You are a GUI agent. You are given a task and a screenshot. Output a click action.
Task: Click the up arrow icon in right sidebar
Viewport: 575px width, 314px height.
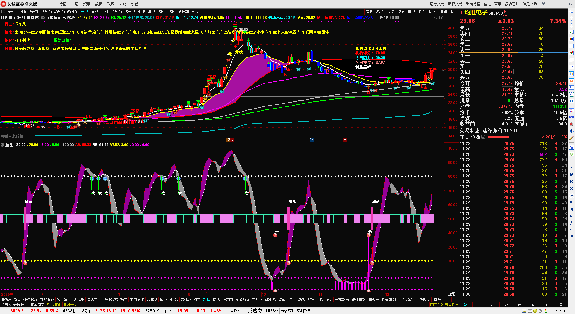click(571, 19)
